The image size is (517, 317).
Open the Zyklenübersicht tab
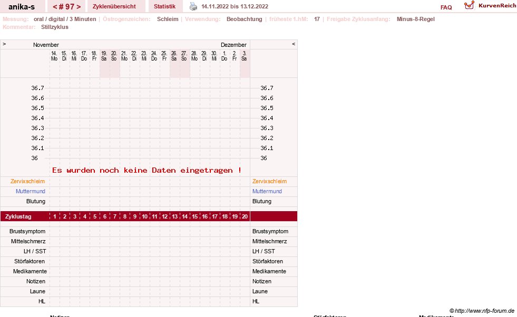pyautogui.click(x=114, y=6)
